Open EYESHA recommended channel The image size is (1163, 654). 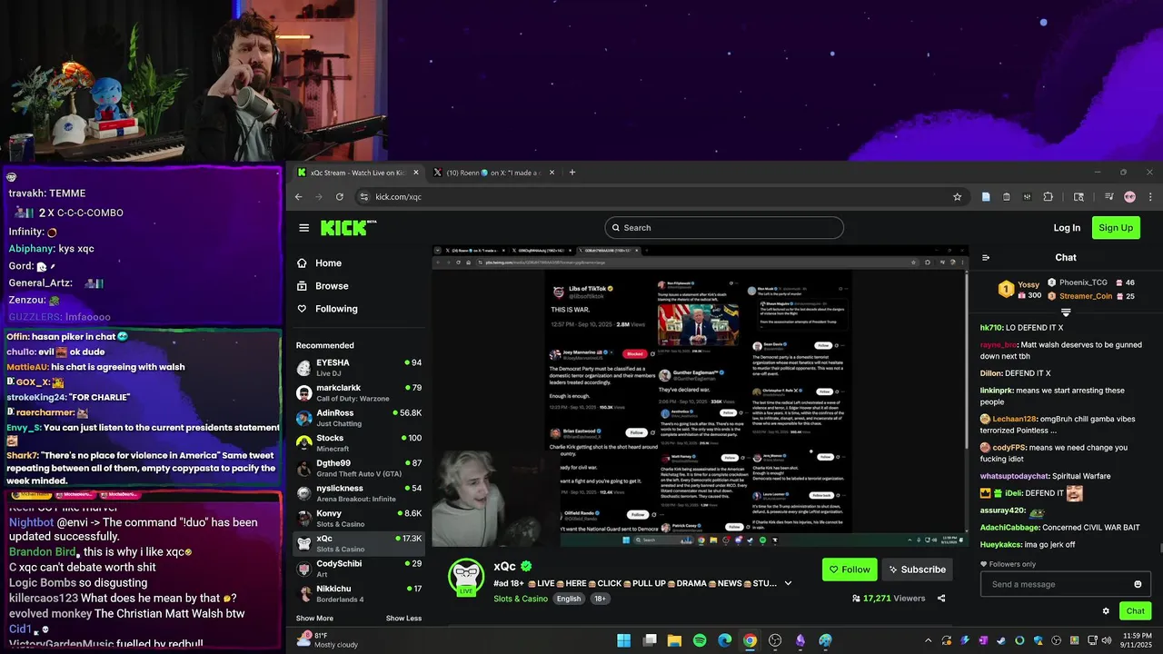359,368
